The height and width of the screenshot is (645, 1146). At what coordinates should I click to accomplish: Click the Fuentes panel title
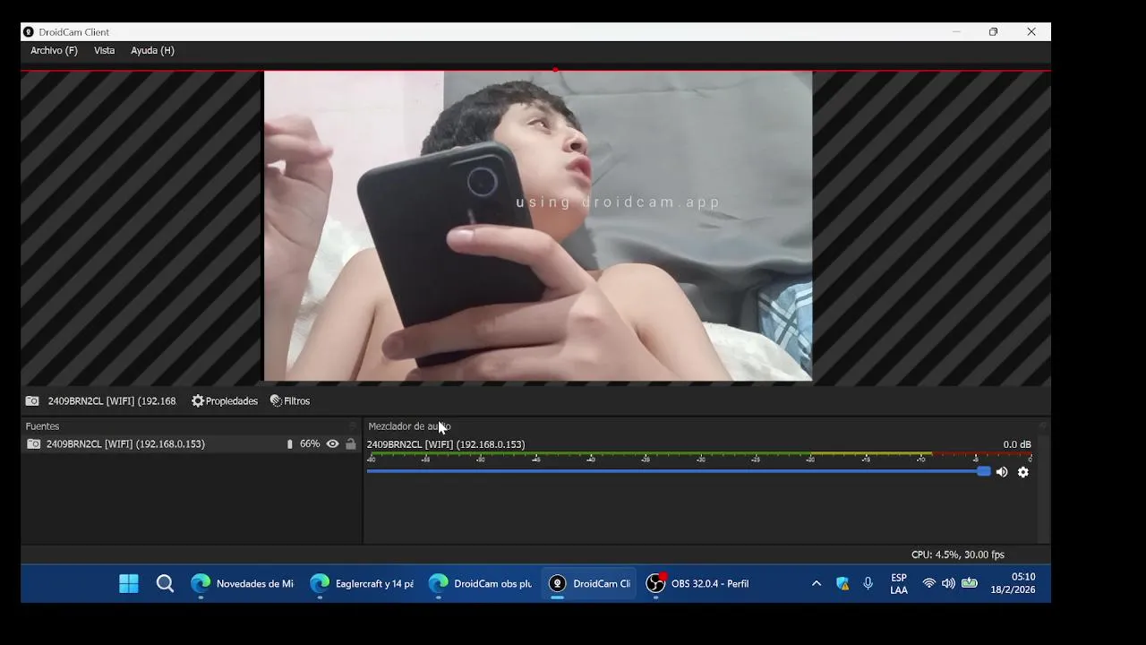(42, 426)
